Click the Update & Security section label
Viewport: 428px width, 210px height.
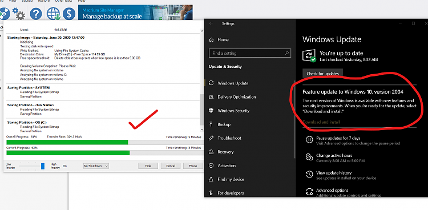[x=225, y=67]
